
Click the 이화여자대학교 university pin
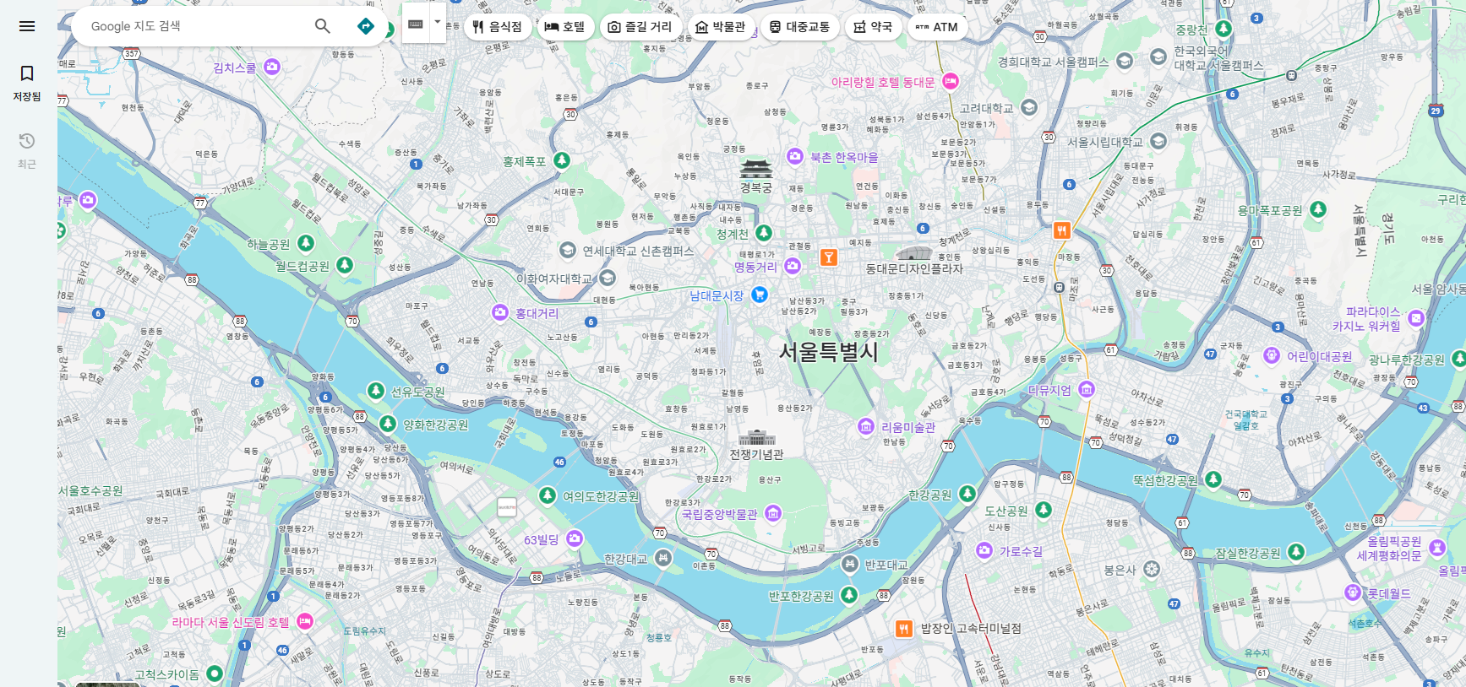pos(608,278)
